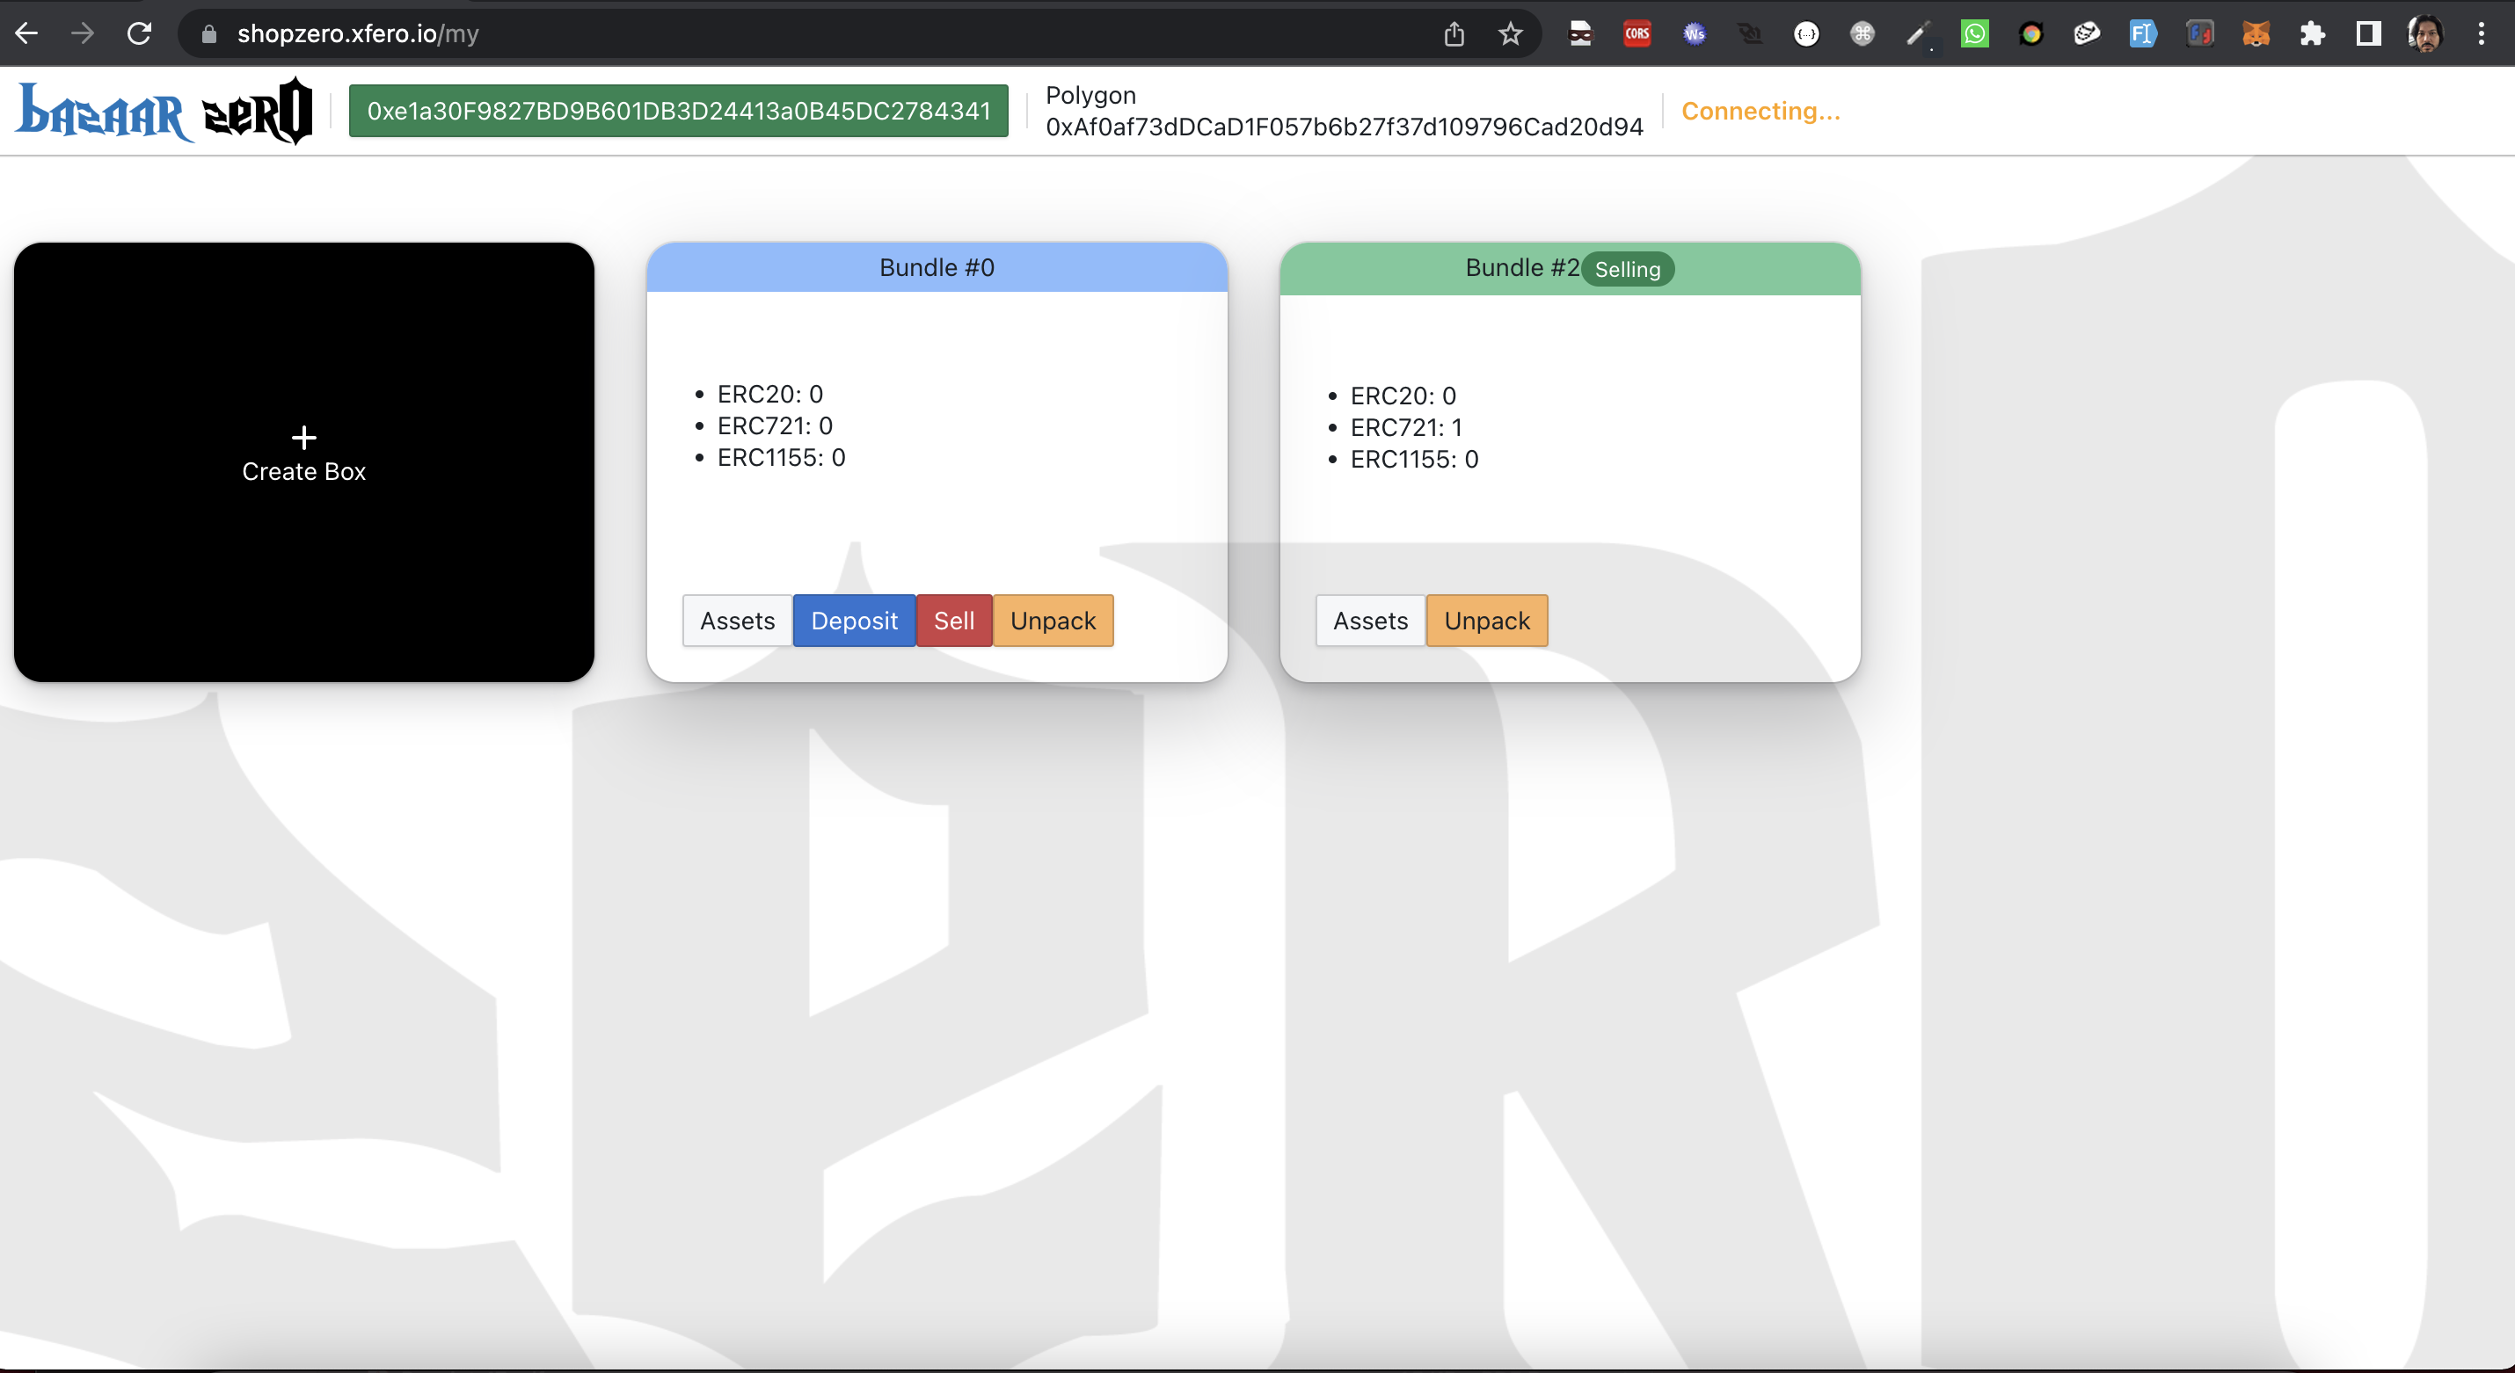Click the red Sell button
This screenshot has height=1373, width=2515.
pos(954,621)
